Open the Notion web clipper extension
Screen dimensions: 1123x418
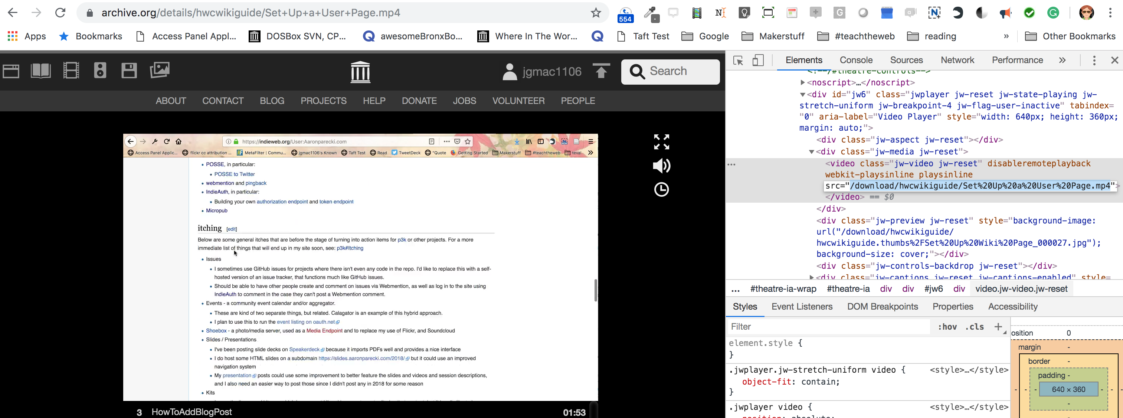point(934,13)
